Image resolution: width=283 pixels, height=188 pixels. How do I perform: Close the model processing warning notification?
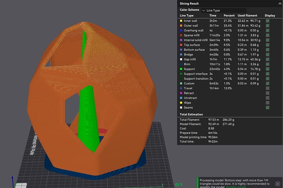click(x=278, y=184)
